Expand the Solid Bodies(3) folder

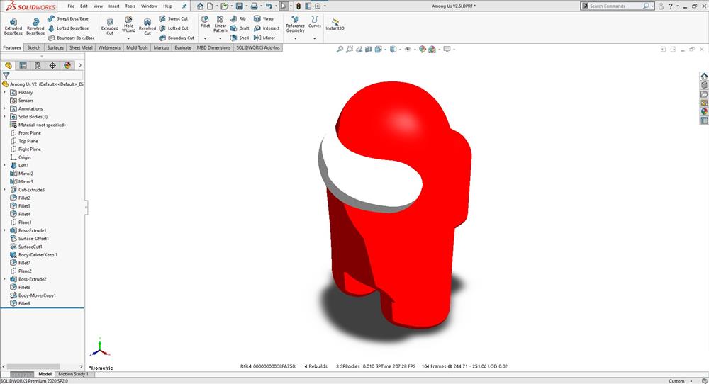[4, 117]
